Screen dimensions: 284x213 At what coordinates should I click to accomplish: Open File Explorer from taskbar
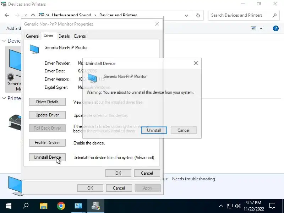pyautogui.click(x=43, y=206)
